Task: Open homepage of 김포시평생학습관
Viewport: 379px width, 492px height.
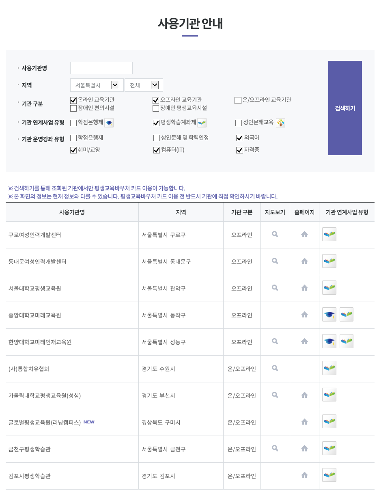Action: (304, 475)
